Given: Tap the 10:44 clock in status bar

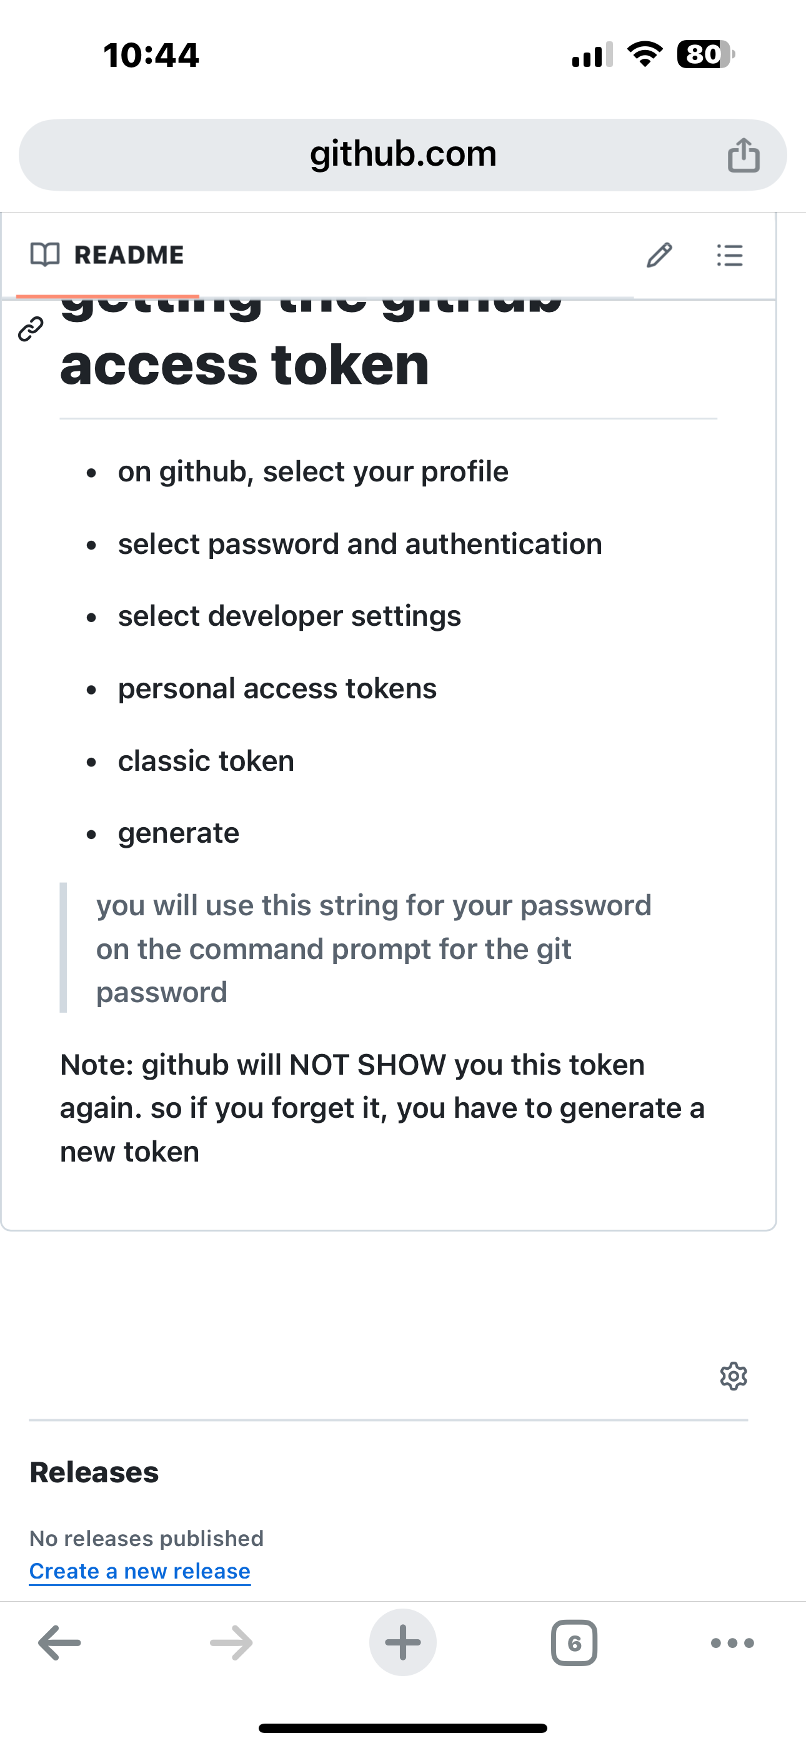Looking at the screenshot, I should [151, 55].
